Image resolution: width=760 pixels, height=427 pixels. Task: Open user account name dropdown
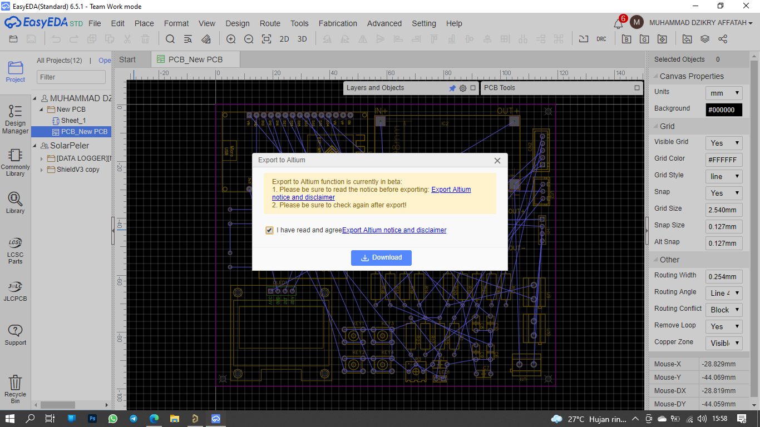coord(701,23)
